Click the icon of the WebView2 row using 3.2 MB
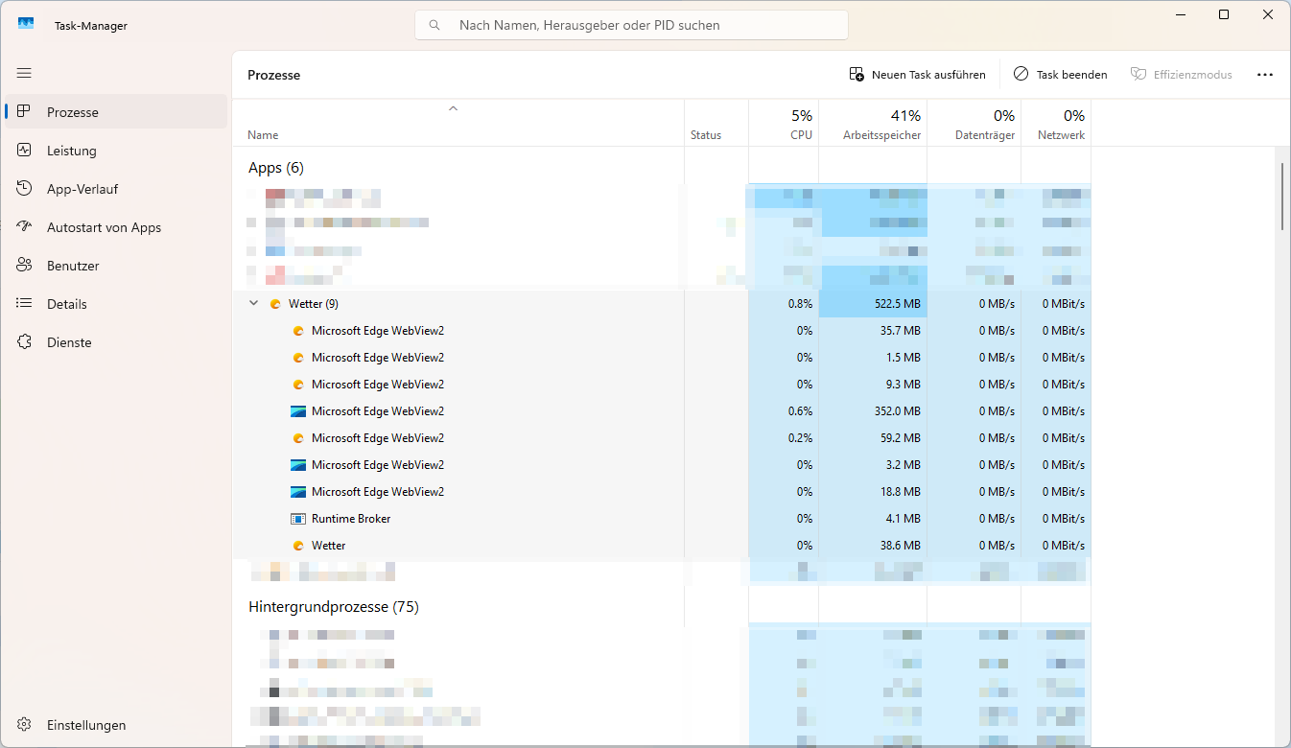This screenshot has height=748, width=1291. click(298, 465)
